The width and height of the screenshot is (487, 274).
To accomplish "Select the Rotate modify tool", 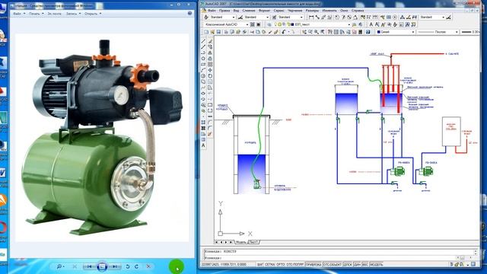I will (x=210, y=76).
